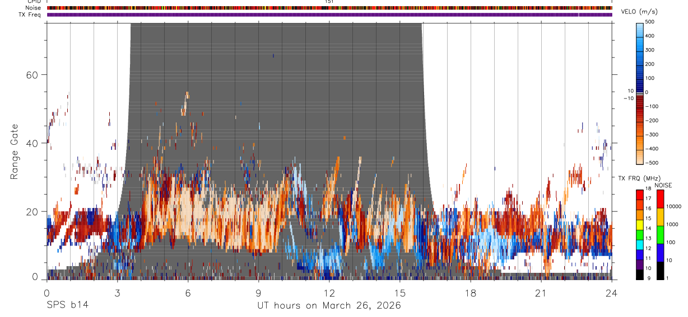Screen dimensions: 688x317
Task: Click the 40 tick on Range Gate axis
Action: 33,143
